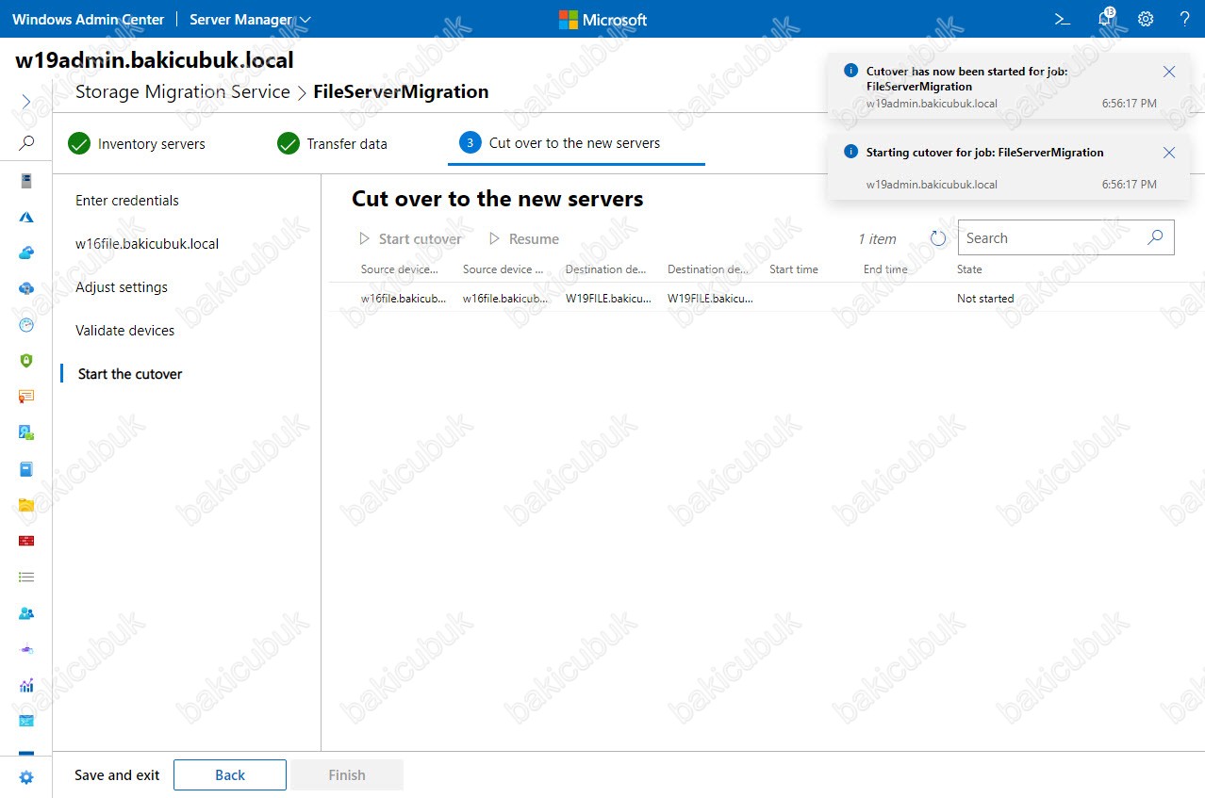This screenshot has height=798, width=1205.
Task: Open the Certificates icon in sidebar
Action: (x=26, y=397)
